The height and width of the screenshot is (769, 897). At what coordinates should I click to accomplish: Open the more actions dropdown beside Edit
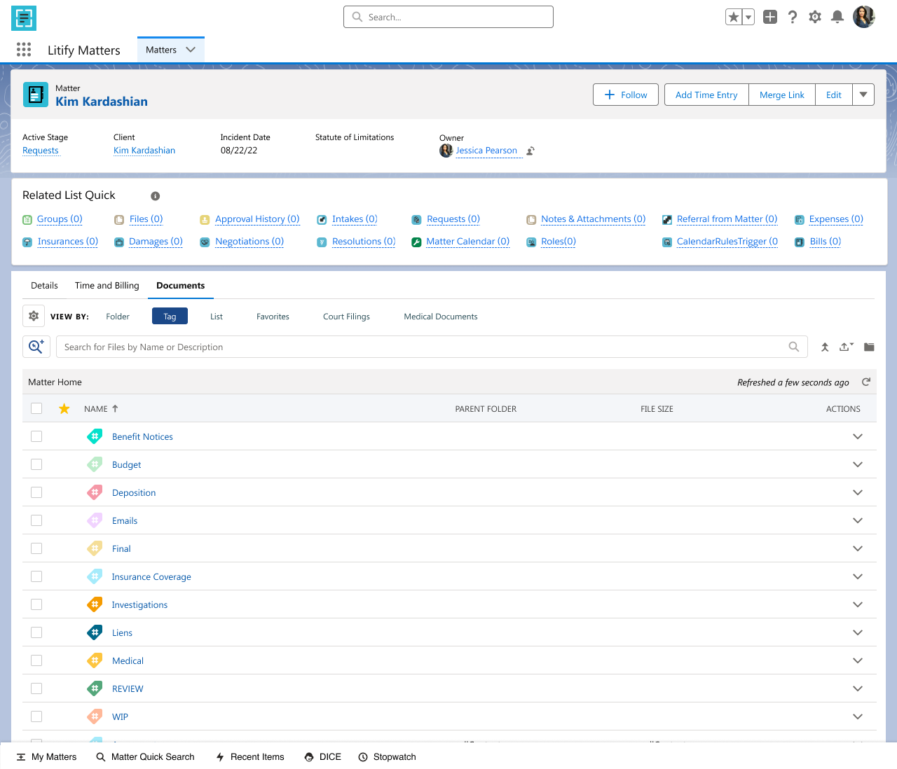point(863,95)
